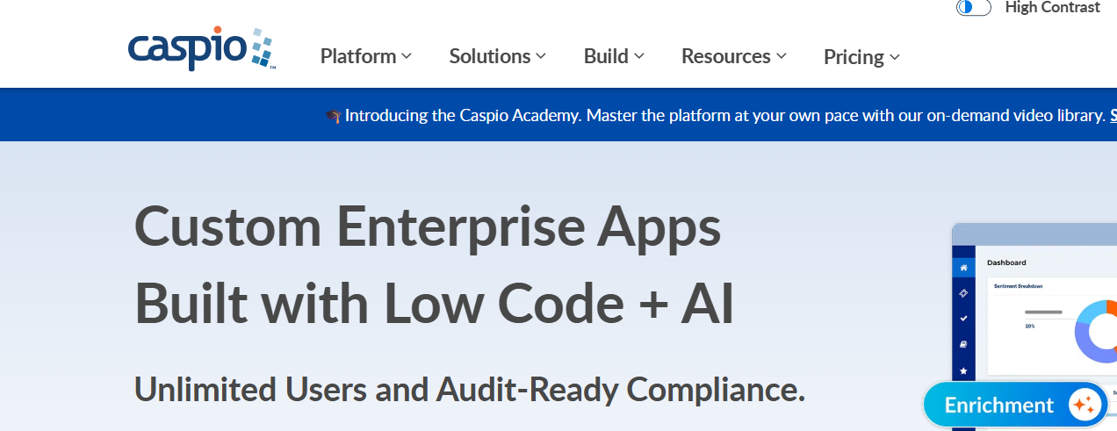Click the book icon in dashboard sidebar
Screen dimensions: 1117x431
point(963,344)
